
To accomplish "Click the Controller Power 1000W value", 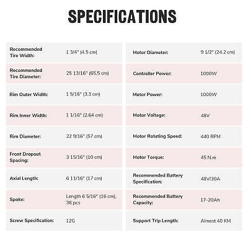I will [208, 73].
